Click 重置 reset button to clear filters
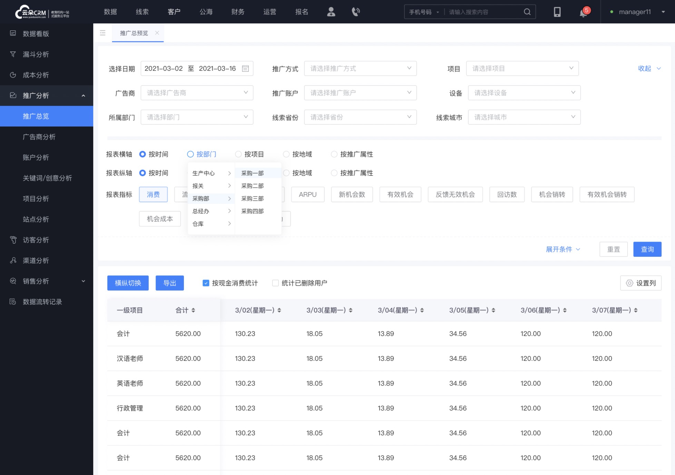The height and width of the screenshot is (475, 675). tap(614, 249)
